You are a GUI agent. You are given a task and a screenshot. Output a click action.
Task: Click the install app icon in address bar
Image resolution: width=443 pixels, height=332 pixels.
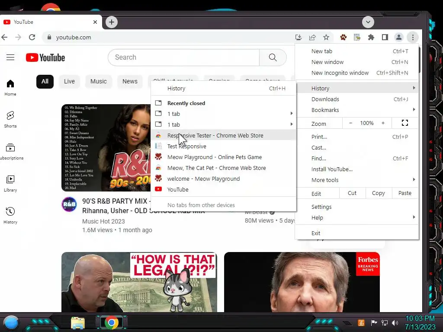pyautogui.click(x=299, y=37)
